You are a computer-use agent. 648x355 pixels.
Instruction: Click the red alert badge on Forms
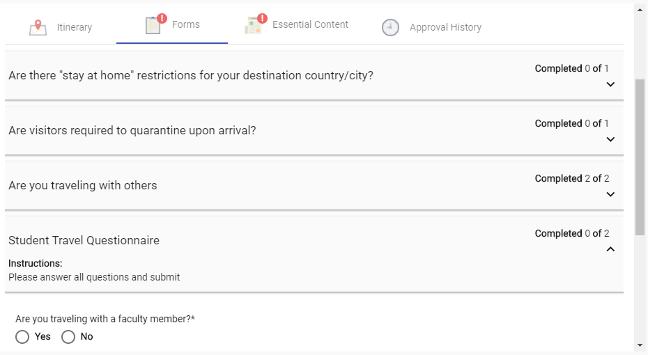pyautogui.click(x=162, y=18)
